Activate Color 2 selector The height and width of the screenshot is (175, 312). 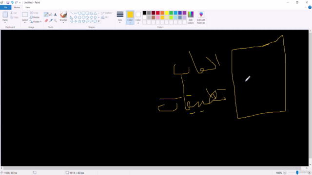tap(138, 17)
